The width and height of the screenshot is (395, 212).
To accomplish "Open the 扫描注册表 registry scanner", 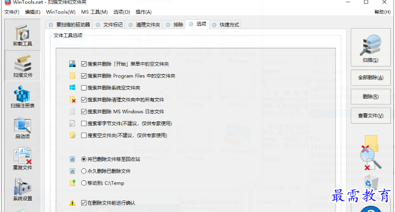I will pos(22,97).
